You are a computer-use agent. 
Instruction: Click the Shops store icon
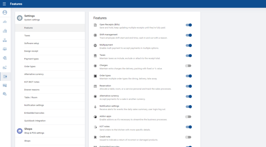coord(20,131)
